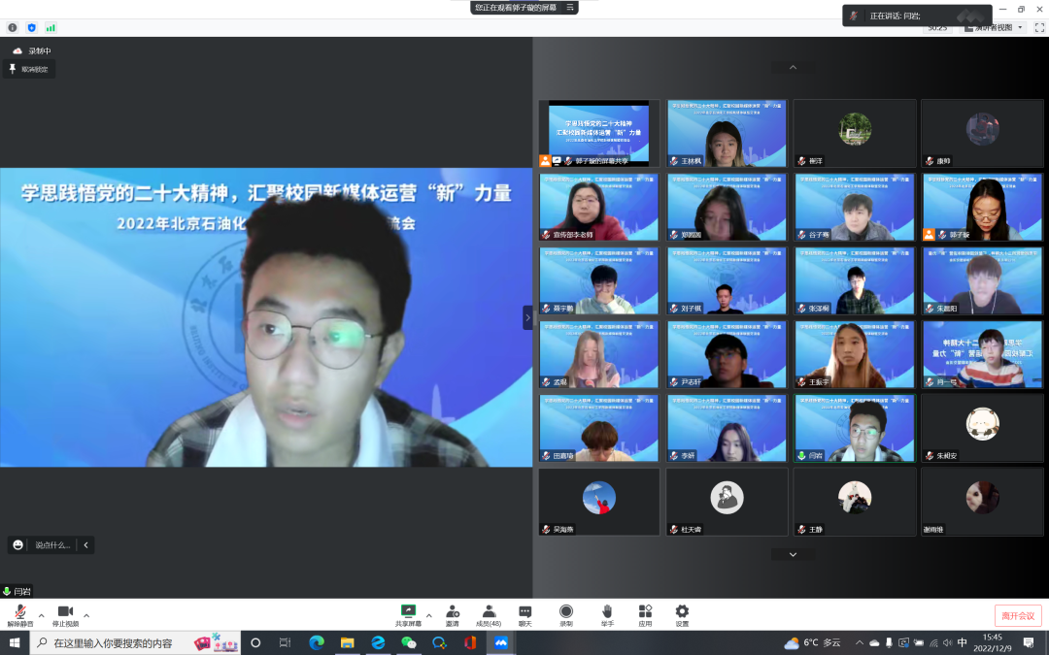This screenshot has height=655, width=1049.
Task: Click the 邀请 invite icon
Action: tap(453, 611)
